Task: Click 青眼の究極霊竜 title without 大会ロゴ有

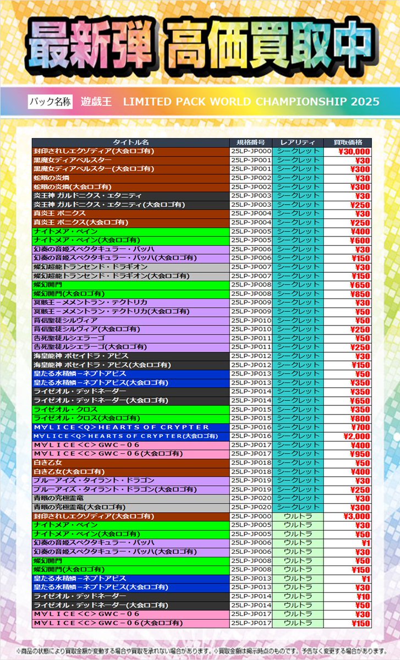Action: pos(130,498)
